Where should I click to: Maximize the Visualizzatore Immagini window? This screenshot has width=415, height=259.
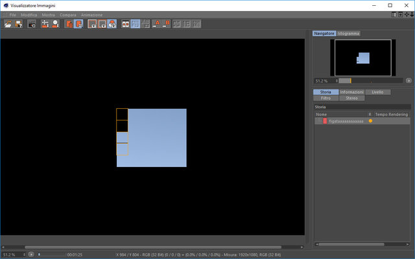(390, 5)
